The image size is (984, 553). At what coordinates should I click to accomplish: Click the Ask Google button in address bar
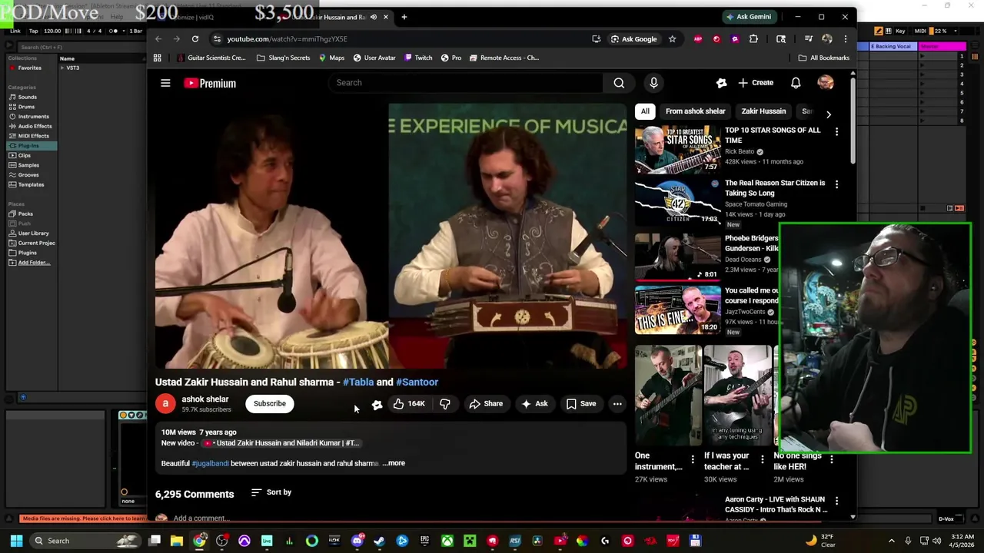click(x=633, y=39)
